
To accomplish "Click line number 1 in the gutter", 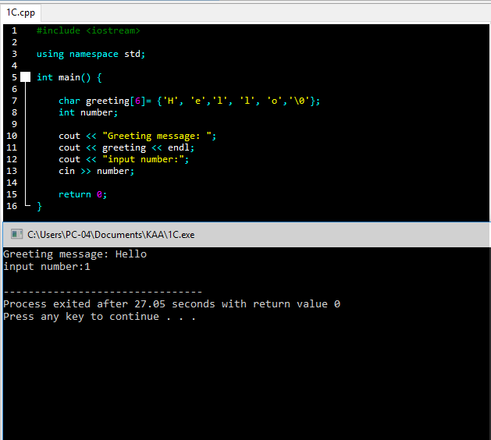I will click(x=14, y=30).
